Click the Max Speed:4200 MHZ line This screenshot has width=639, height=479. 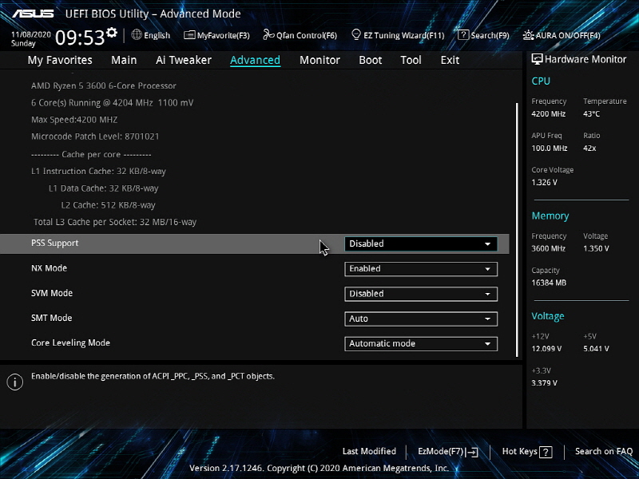click(74, 120)
